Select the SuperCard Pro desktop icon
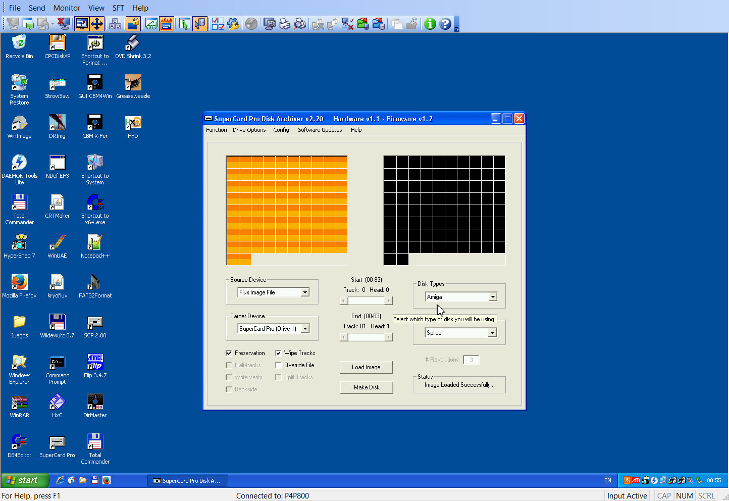 [x=57, y=445]
